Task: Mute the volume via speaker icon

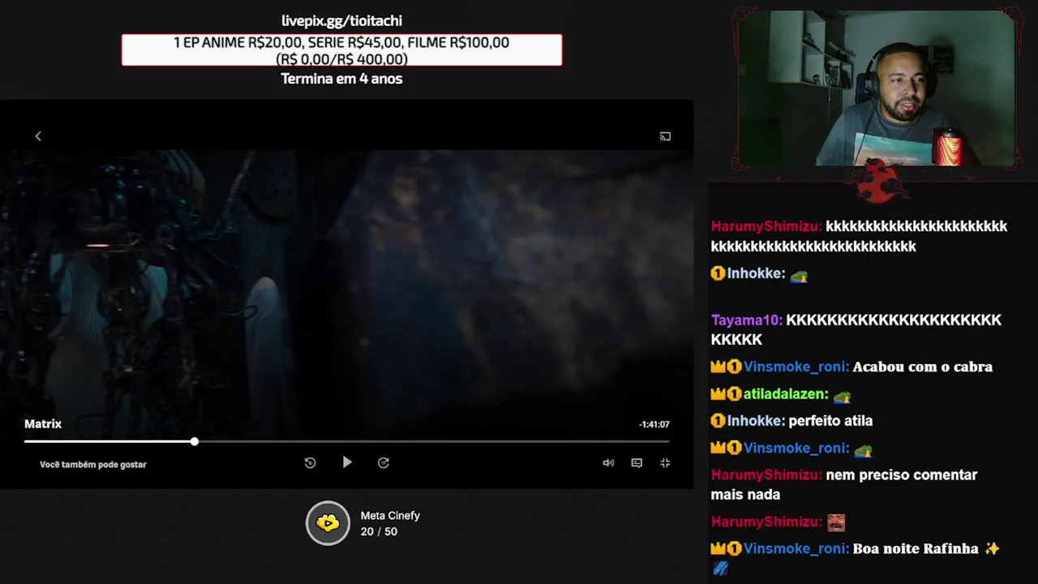Action: [608, 463]
